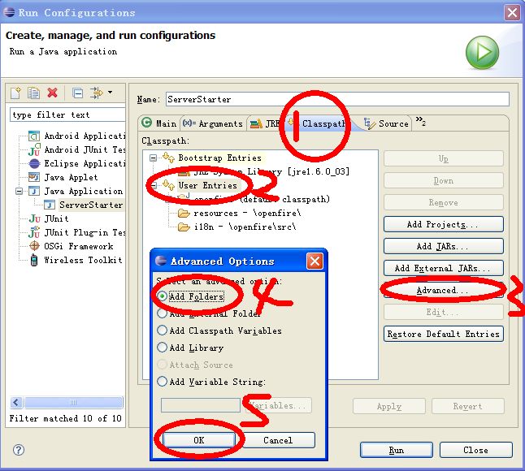
Task: Select Java Application tree node
Action: click(84, 191)
